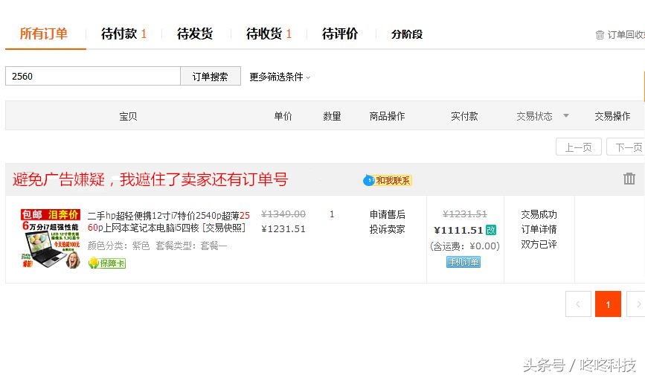Click the 单价 column header
645x378 pixels.
(283, 116)
